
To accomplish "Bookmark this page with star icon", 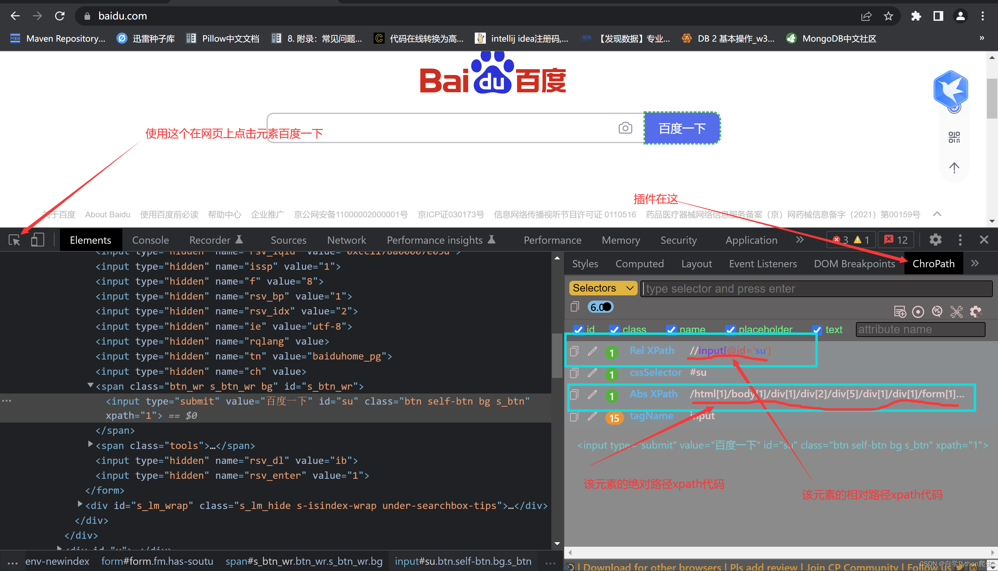I will (888, 16).
